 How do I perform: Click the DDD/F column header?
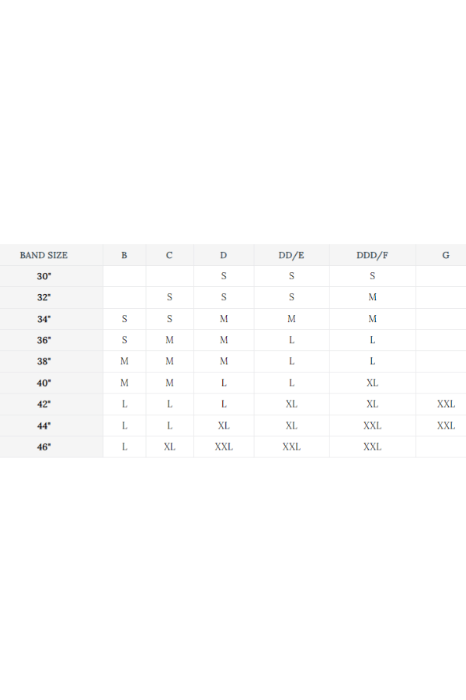pyautogui.click(x=372, y=255)
